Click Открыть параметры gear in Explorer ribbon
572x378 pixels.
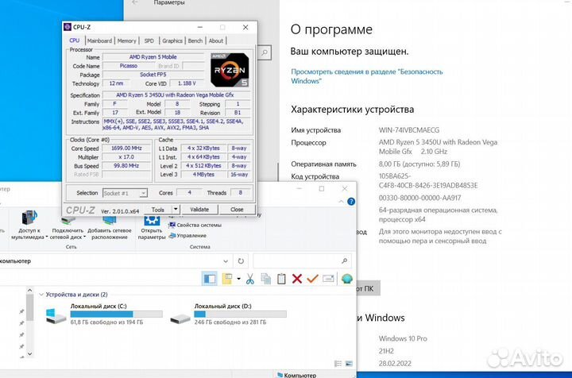coord(152,227)
